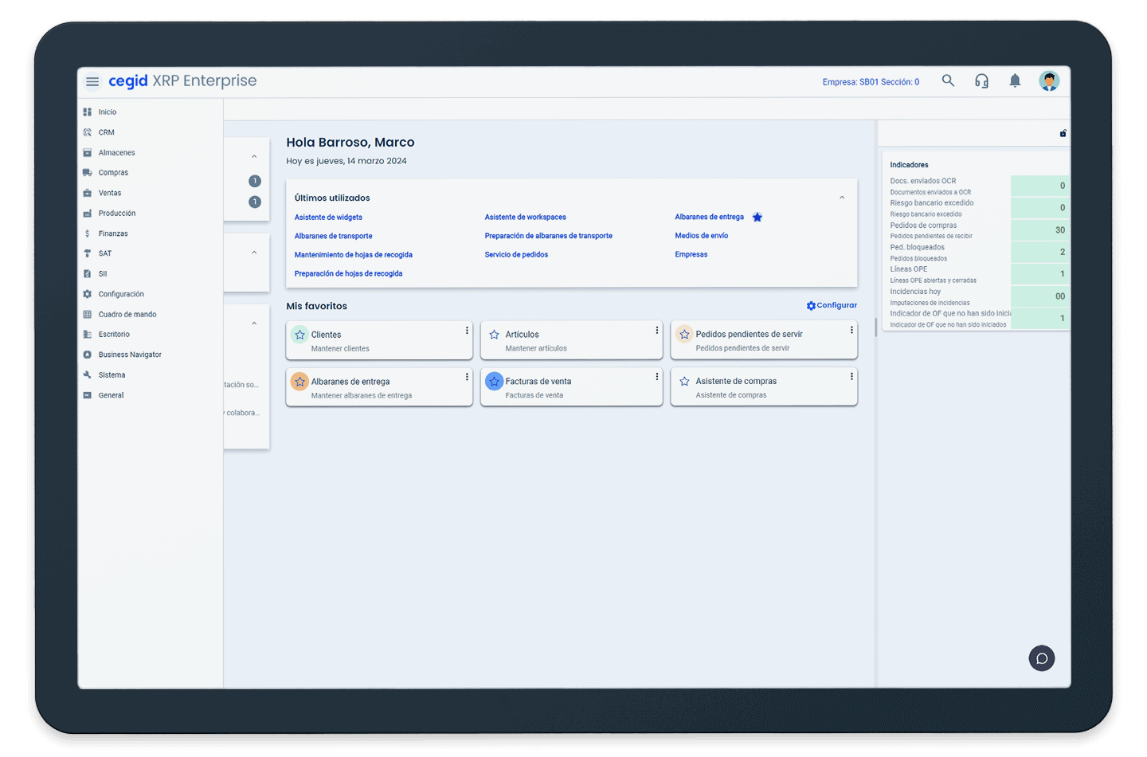Click the Pedidos de compras indicator value 30

click(1059, 229)
